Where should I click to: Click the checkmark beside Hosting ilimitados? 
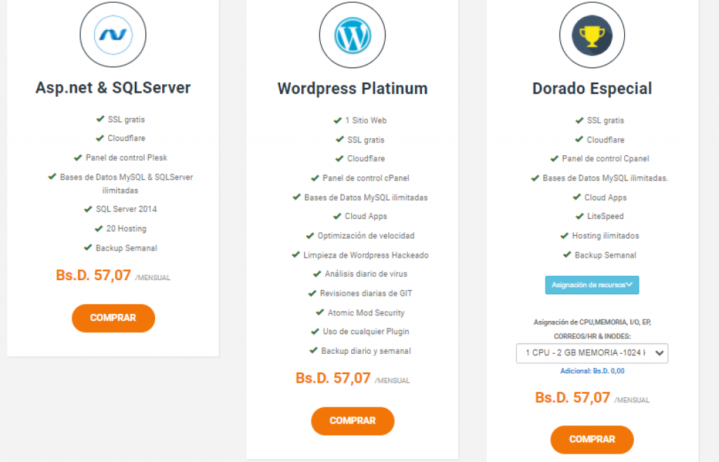pyautogui.click(x=565, y=236)
